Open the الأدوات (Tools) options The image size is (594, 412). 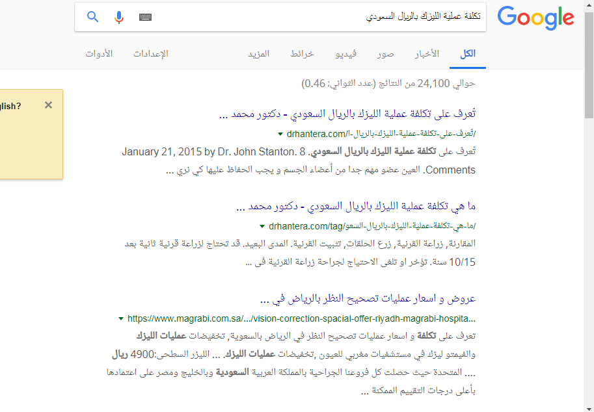[99, 54]
